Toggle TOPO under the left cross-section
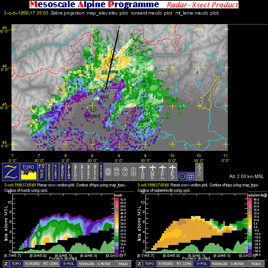 [x=16, y=264]
